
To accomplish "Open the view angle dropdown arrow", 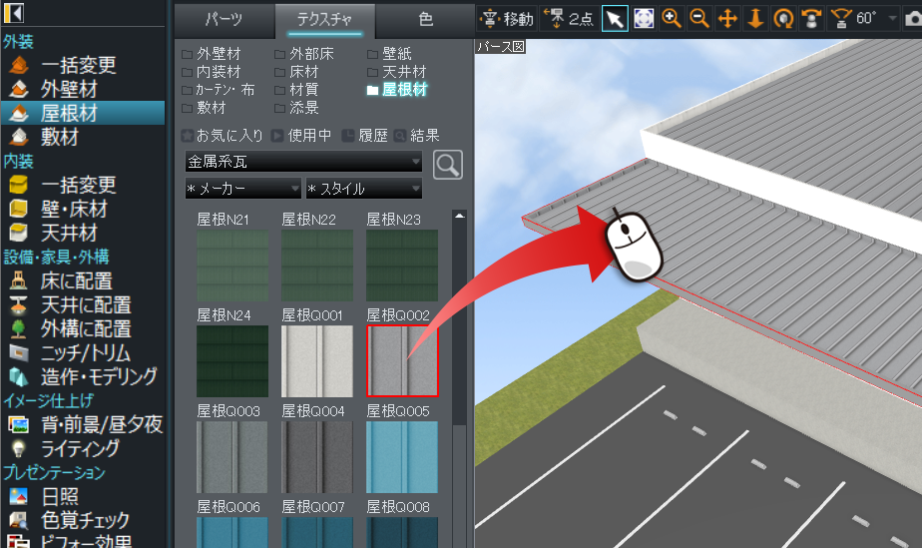I will coord(893,19).
